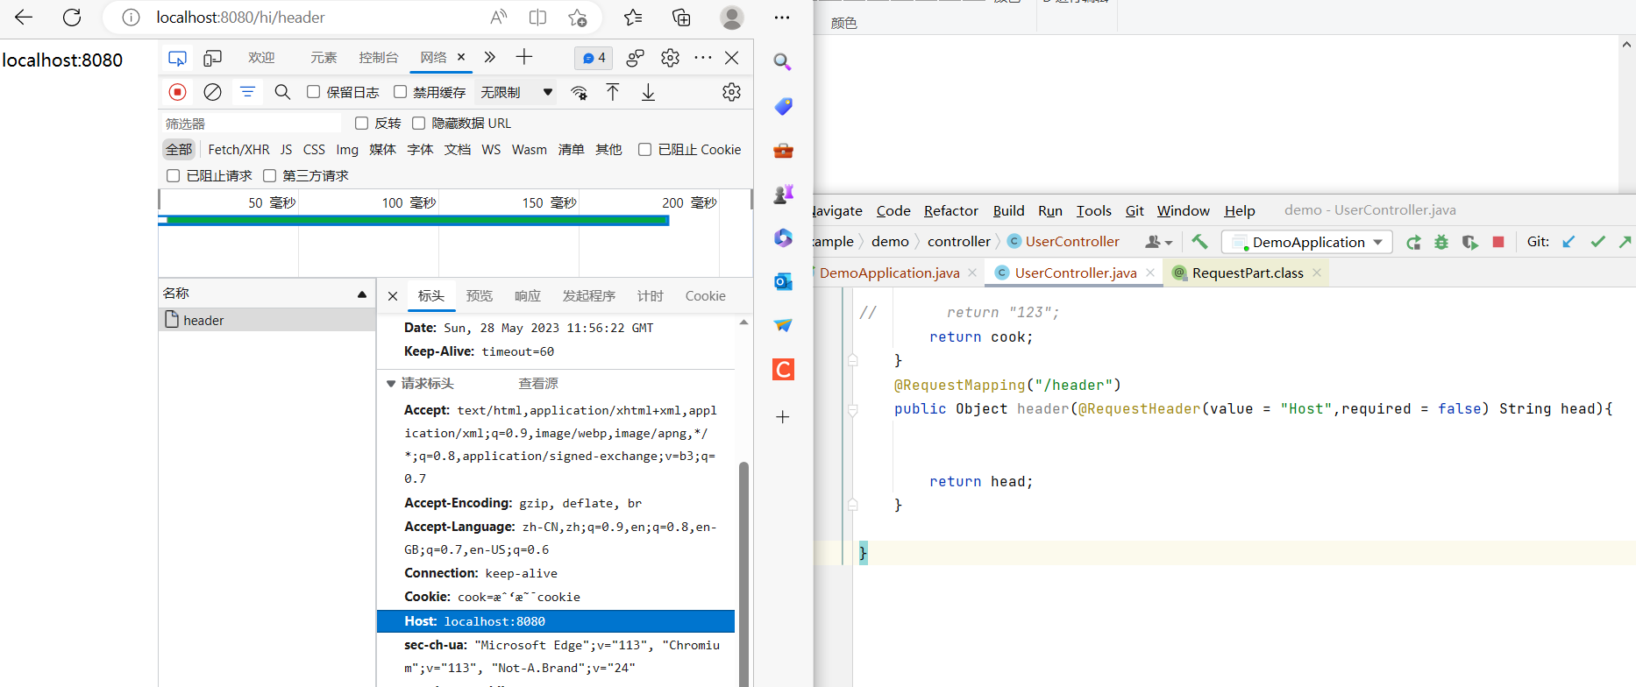Screen dimensions: 1636x687
Task: Open DevTools settings gear in tab bar
Action: (670, 58)
